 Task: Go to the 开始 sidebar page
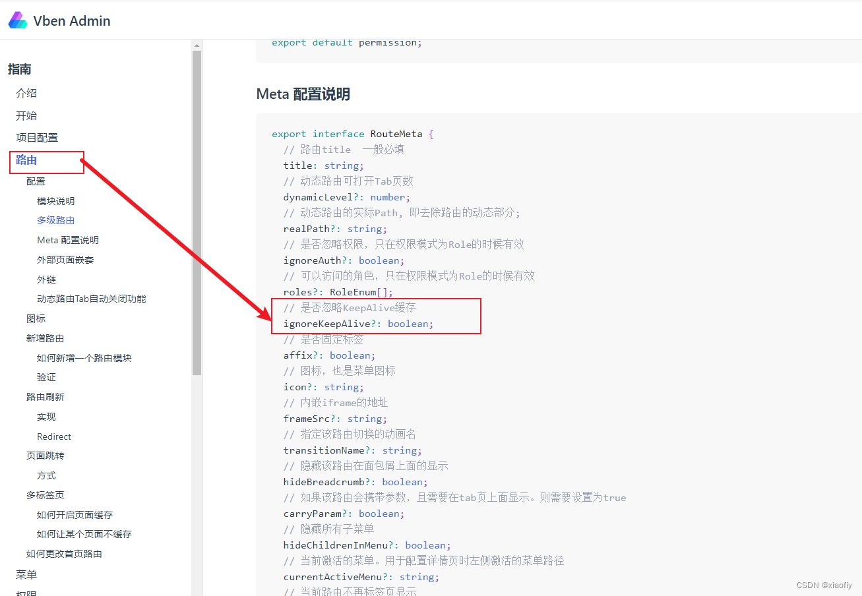coord(26,115)
